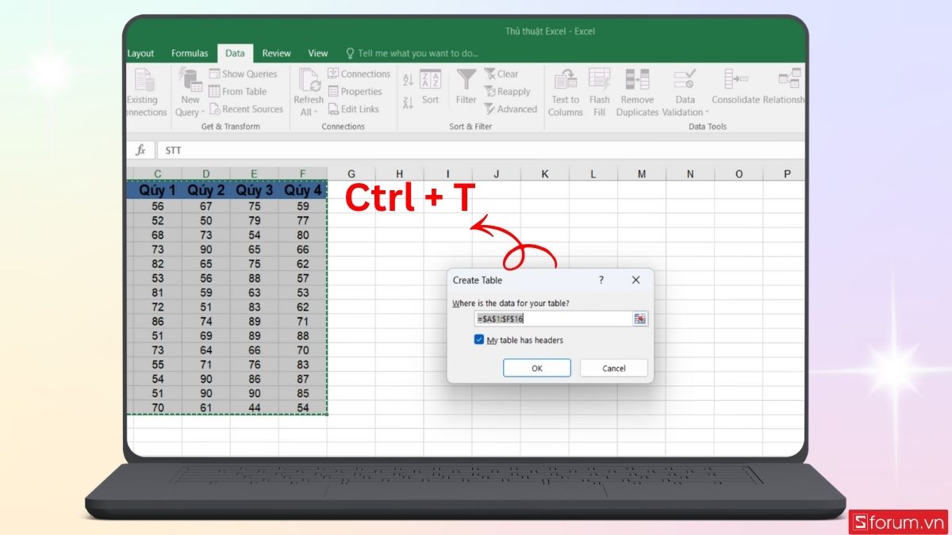Click the formula bar showing STT
The height and width of the screenshot is (535, 952).
click(480, 150)
